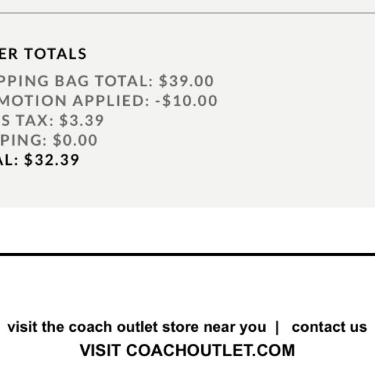This screenshot has height=375, width=375.
Task: Click the -$10.00 promotion discount amount
Action: point(186,101)
